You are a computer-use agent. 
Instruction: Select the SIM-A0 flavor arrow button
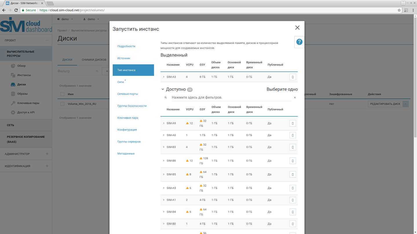292,135
